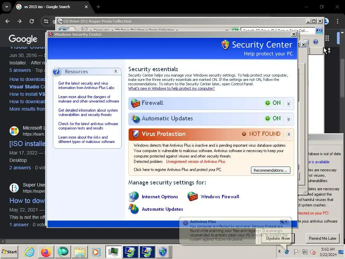Click the Show desktop button beside the clock
Image resolution: width=345 pixels, height=259 pixels.
coord(341,252)
